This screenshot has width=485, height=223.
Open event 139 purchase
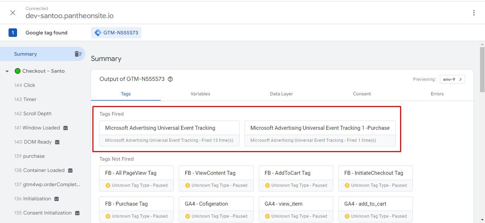(29, 156)
